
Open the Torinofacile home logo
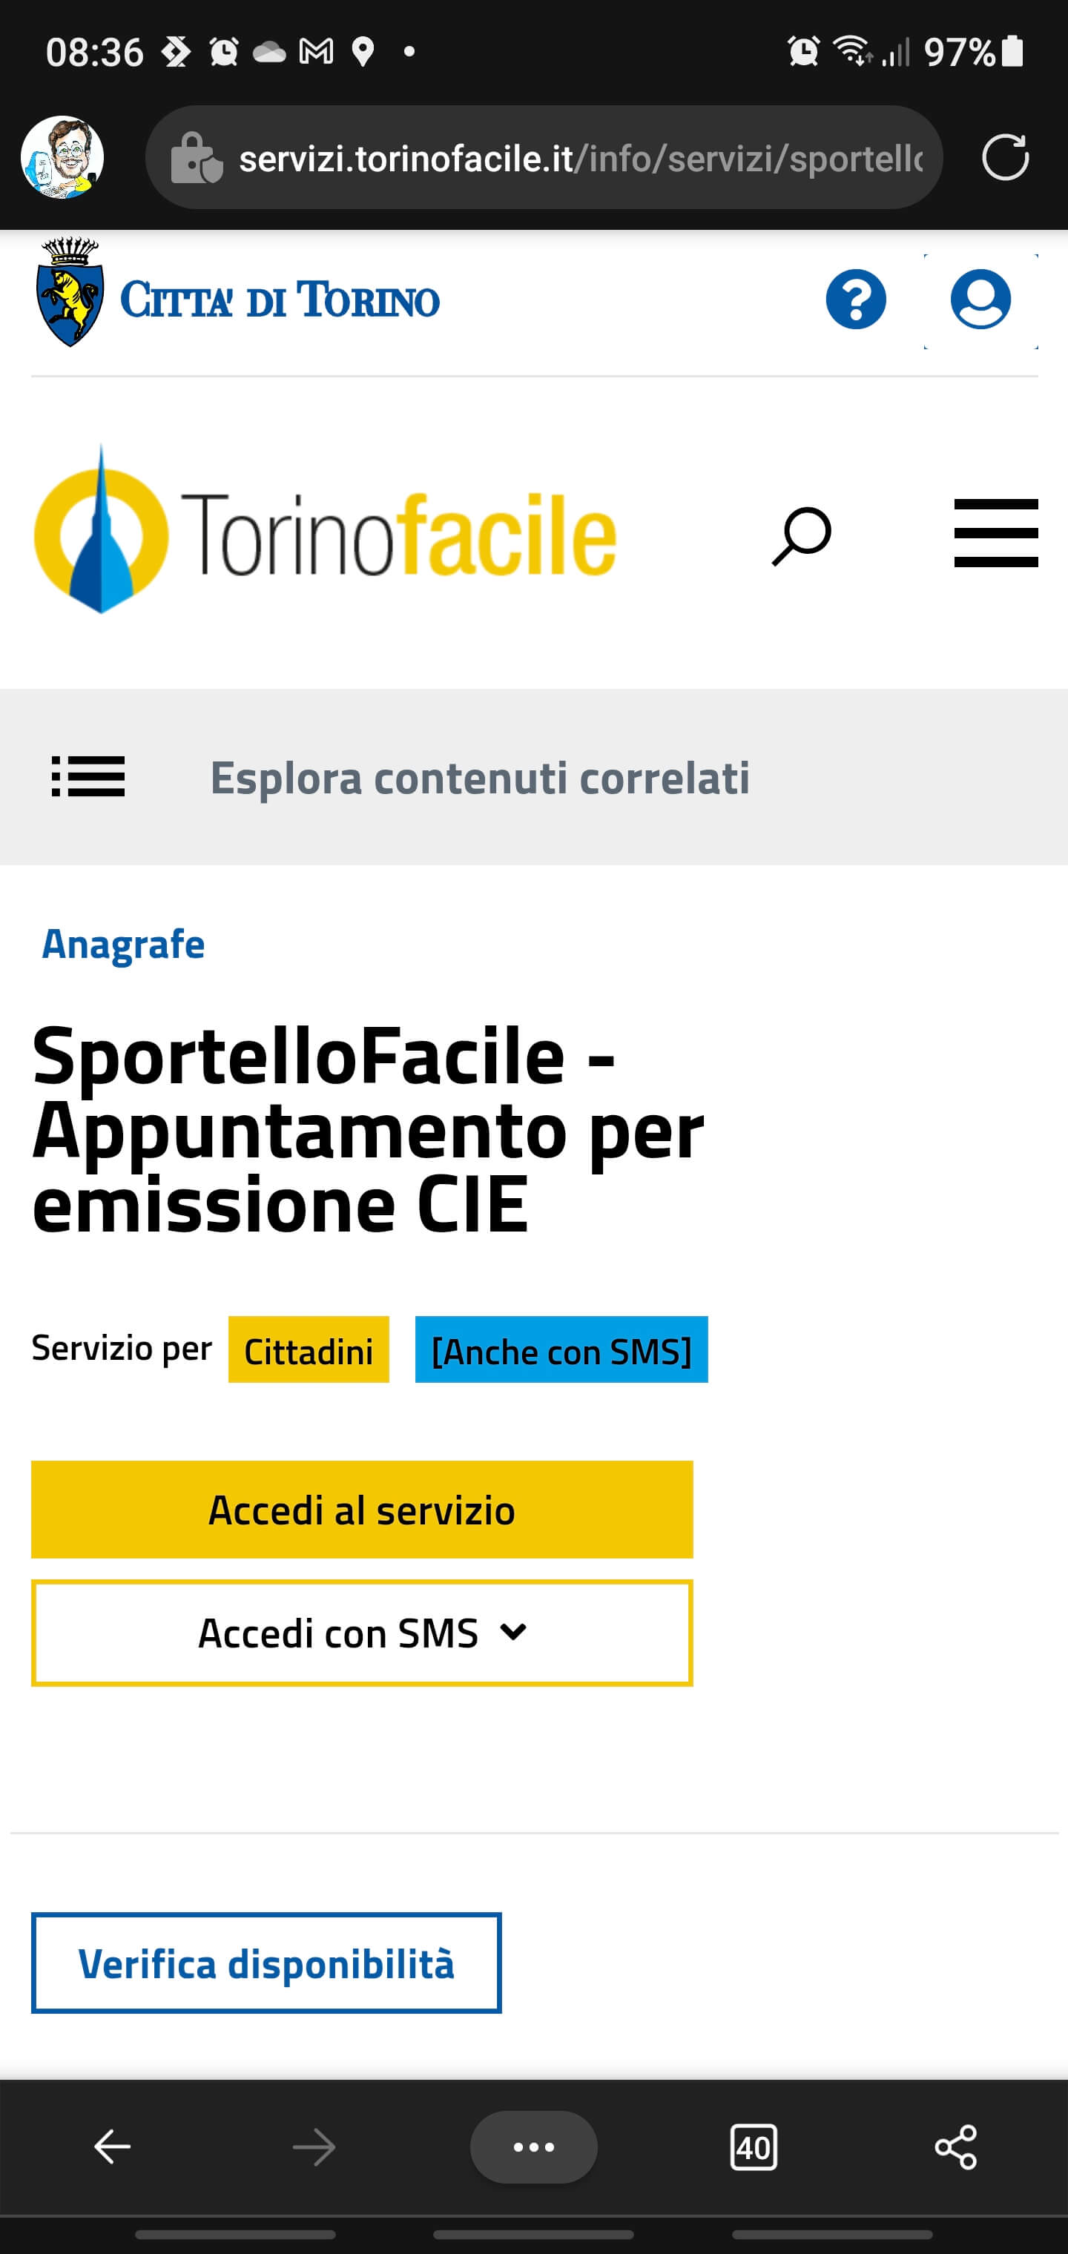(x=325, y=531)
